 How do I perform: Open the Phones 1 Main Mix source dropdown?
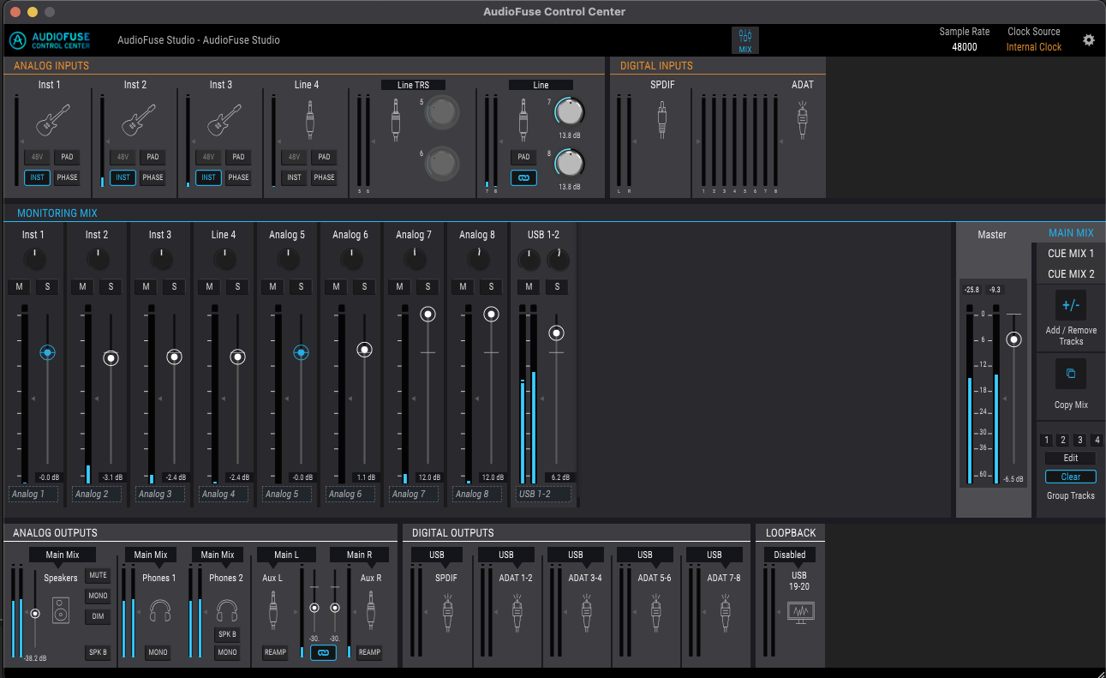click(151, 555)
